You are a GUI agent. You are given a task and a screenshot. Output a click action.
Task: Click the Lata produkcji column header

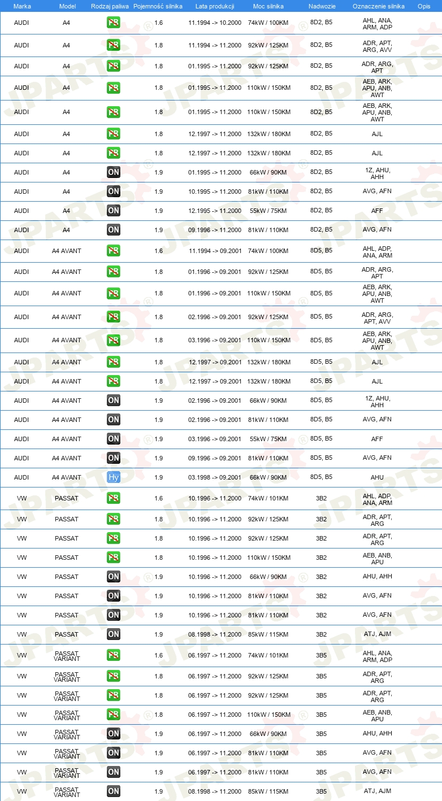(x=215, y=6)
